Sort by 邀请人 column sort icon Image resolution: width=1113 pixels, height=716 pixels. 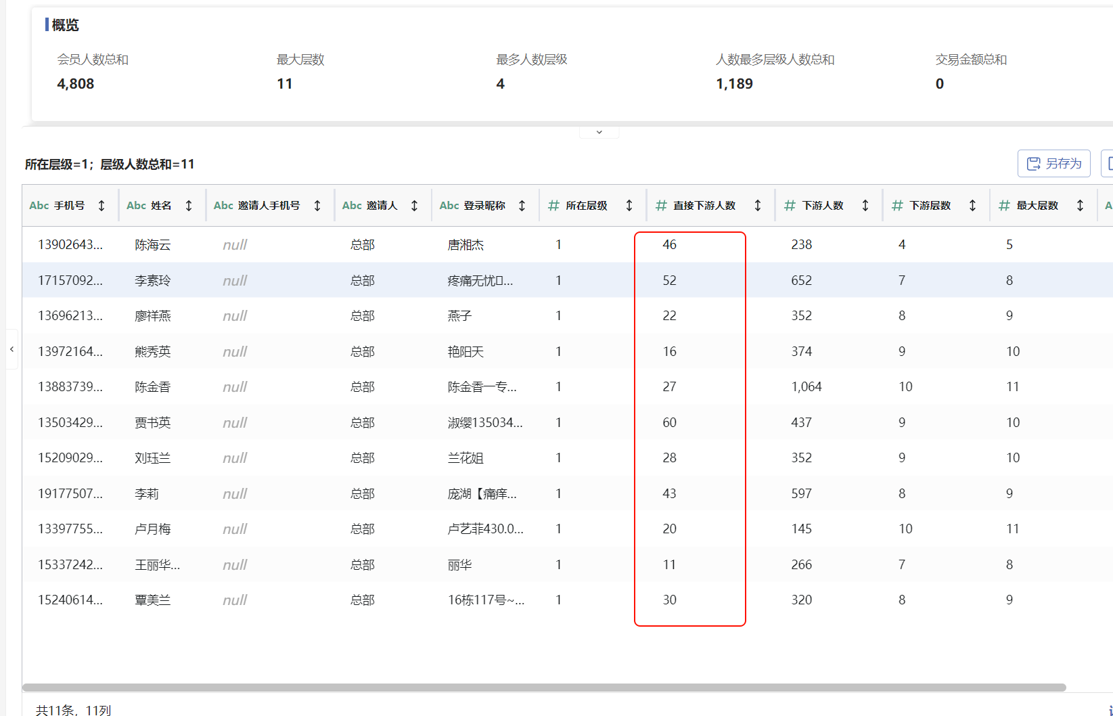click(x=415, y=205)
